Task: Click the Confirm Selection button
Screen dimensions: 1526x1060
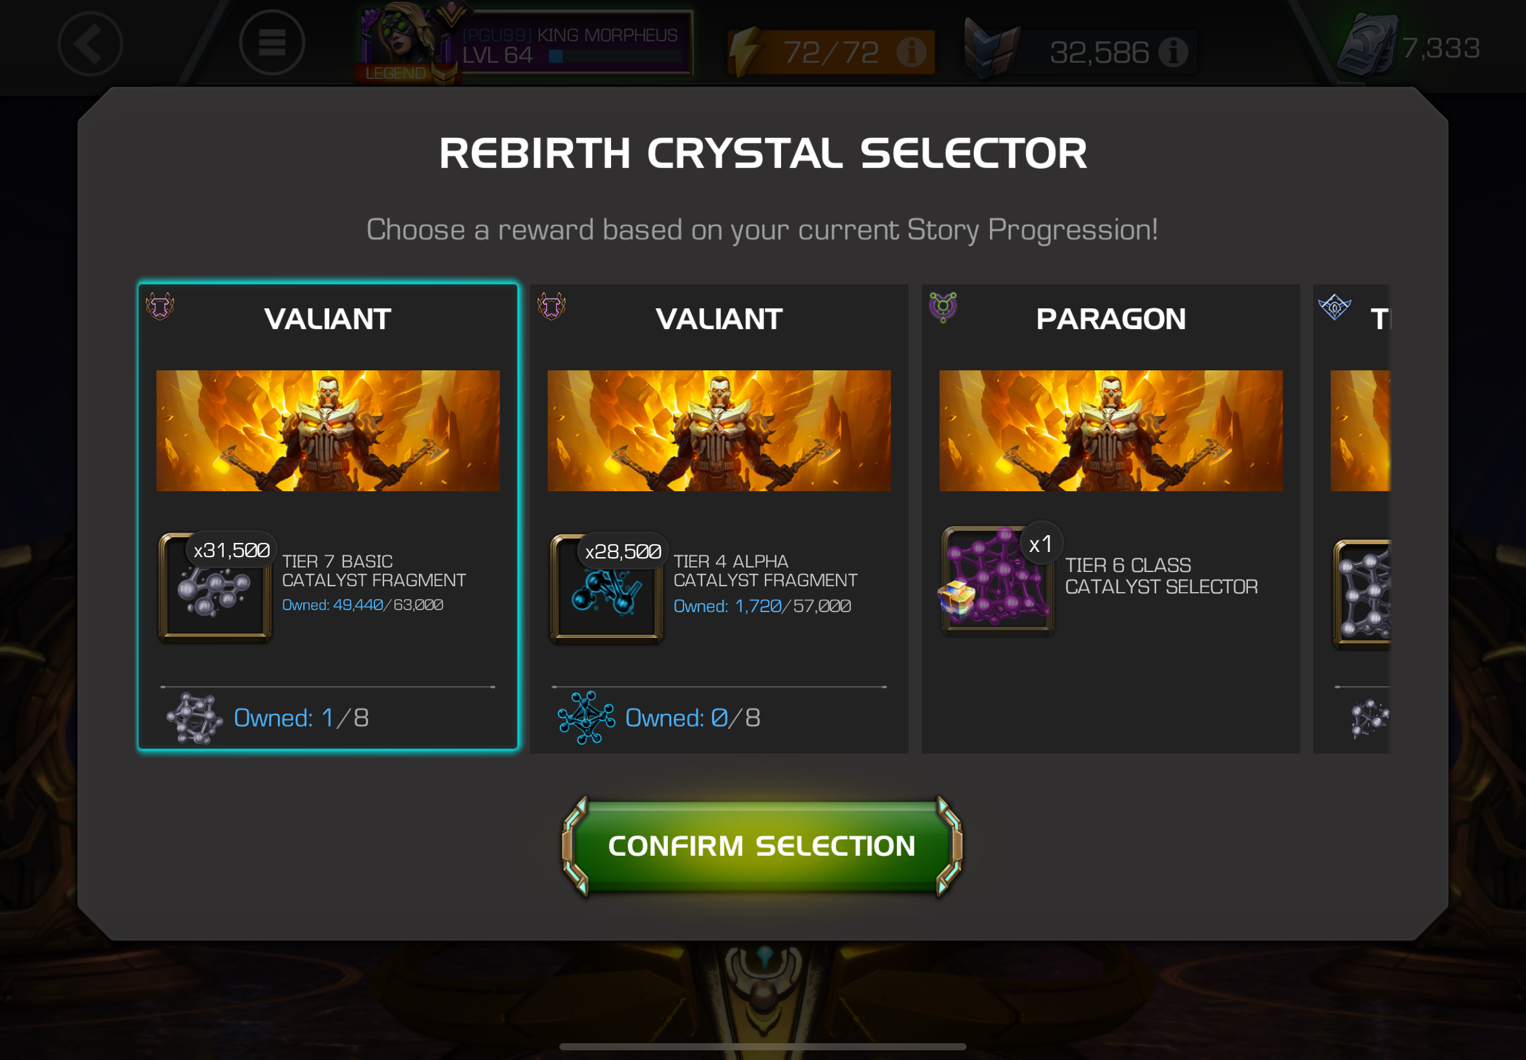Action: (x=762, y=846)
